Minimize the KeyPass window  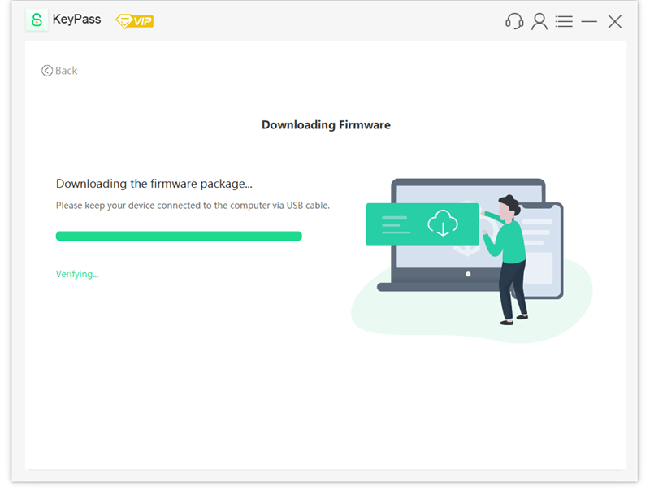tap(589, 22)
